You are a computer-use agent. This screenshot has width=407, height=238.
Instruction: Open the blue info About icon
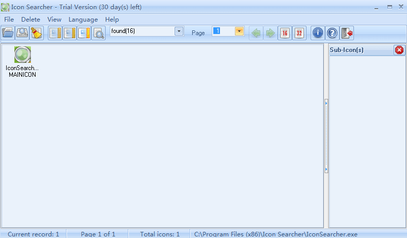tap(318, 33)
